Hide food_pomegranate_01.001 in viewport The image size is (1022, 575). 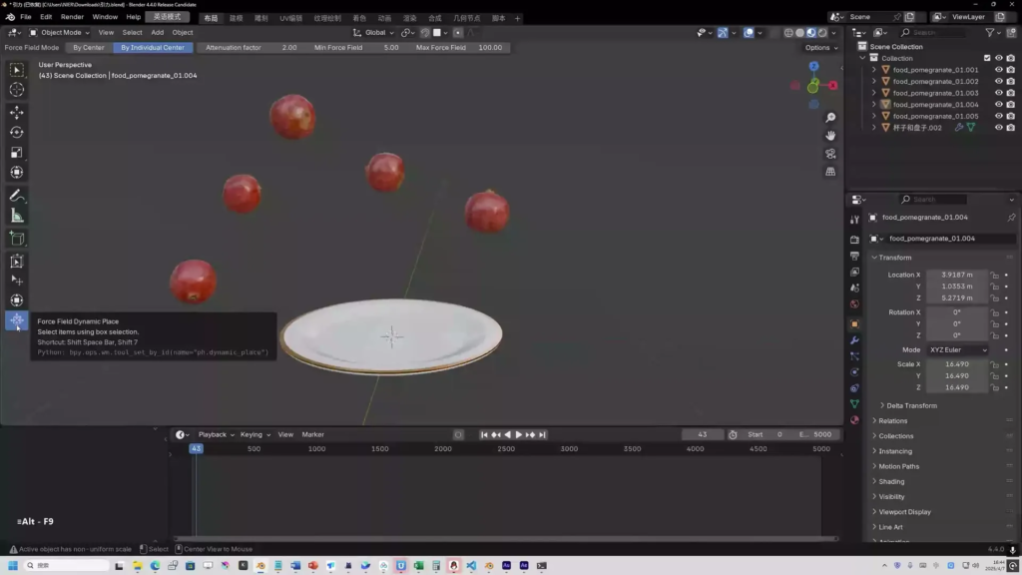998,70
